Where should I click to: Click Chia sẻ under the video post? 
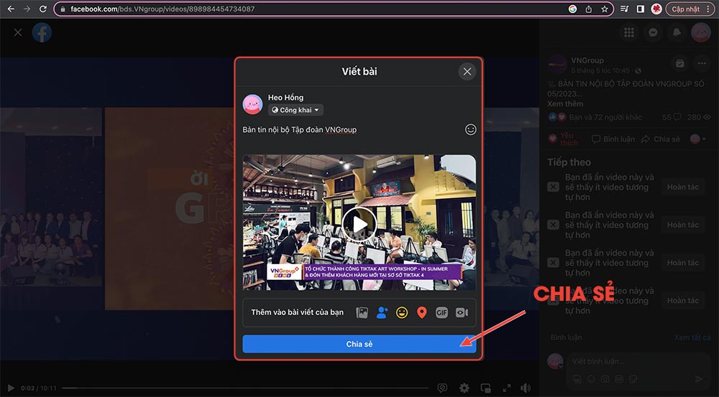[660, 139]
